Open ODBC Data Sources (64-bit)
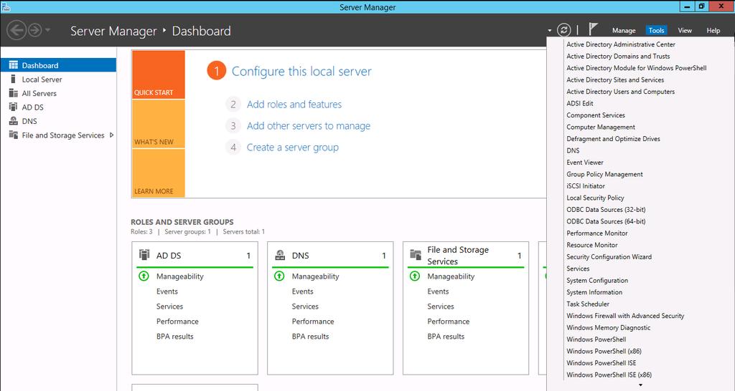The height and width of the screenshot is (391, 735). tap(606, 221)
